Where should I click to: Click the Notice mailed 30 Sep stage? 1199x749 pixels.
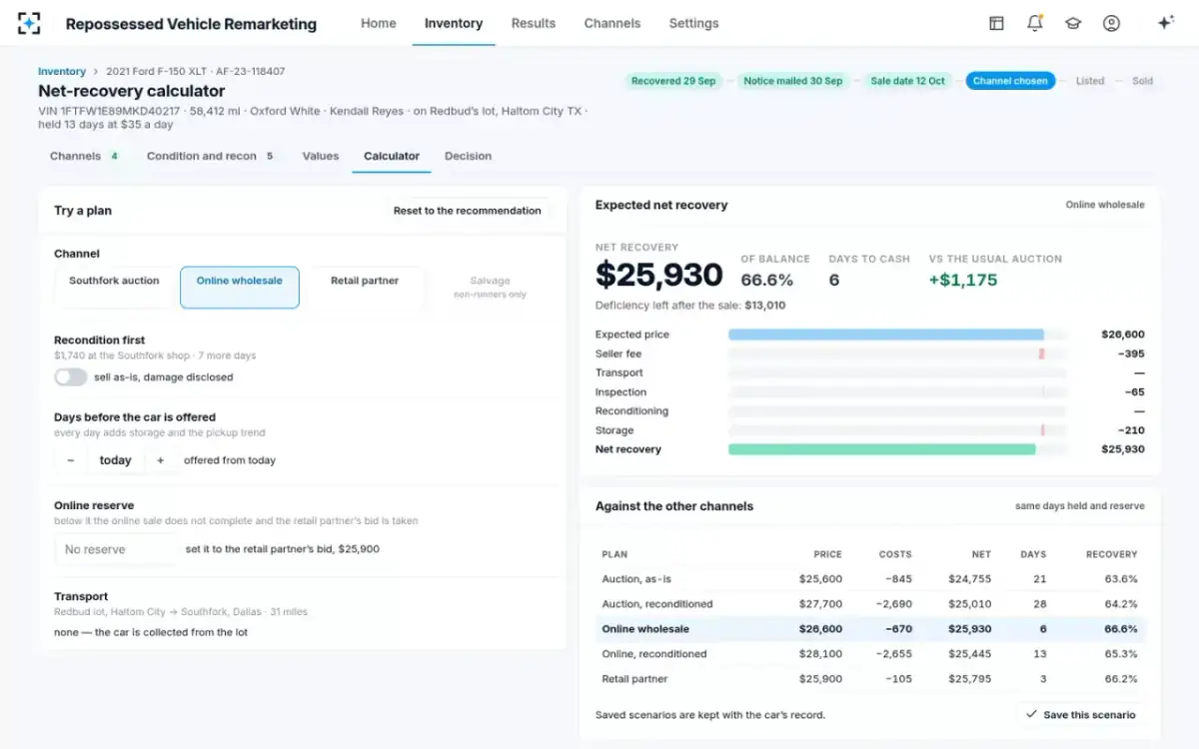[x=793, y=81]
